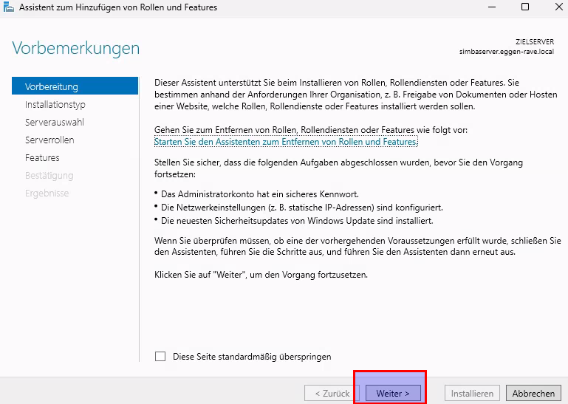This screenshot has width=568, height=404.
Task: Click the 'Vorbemerkungen' page heading
Action: (75, 49)
